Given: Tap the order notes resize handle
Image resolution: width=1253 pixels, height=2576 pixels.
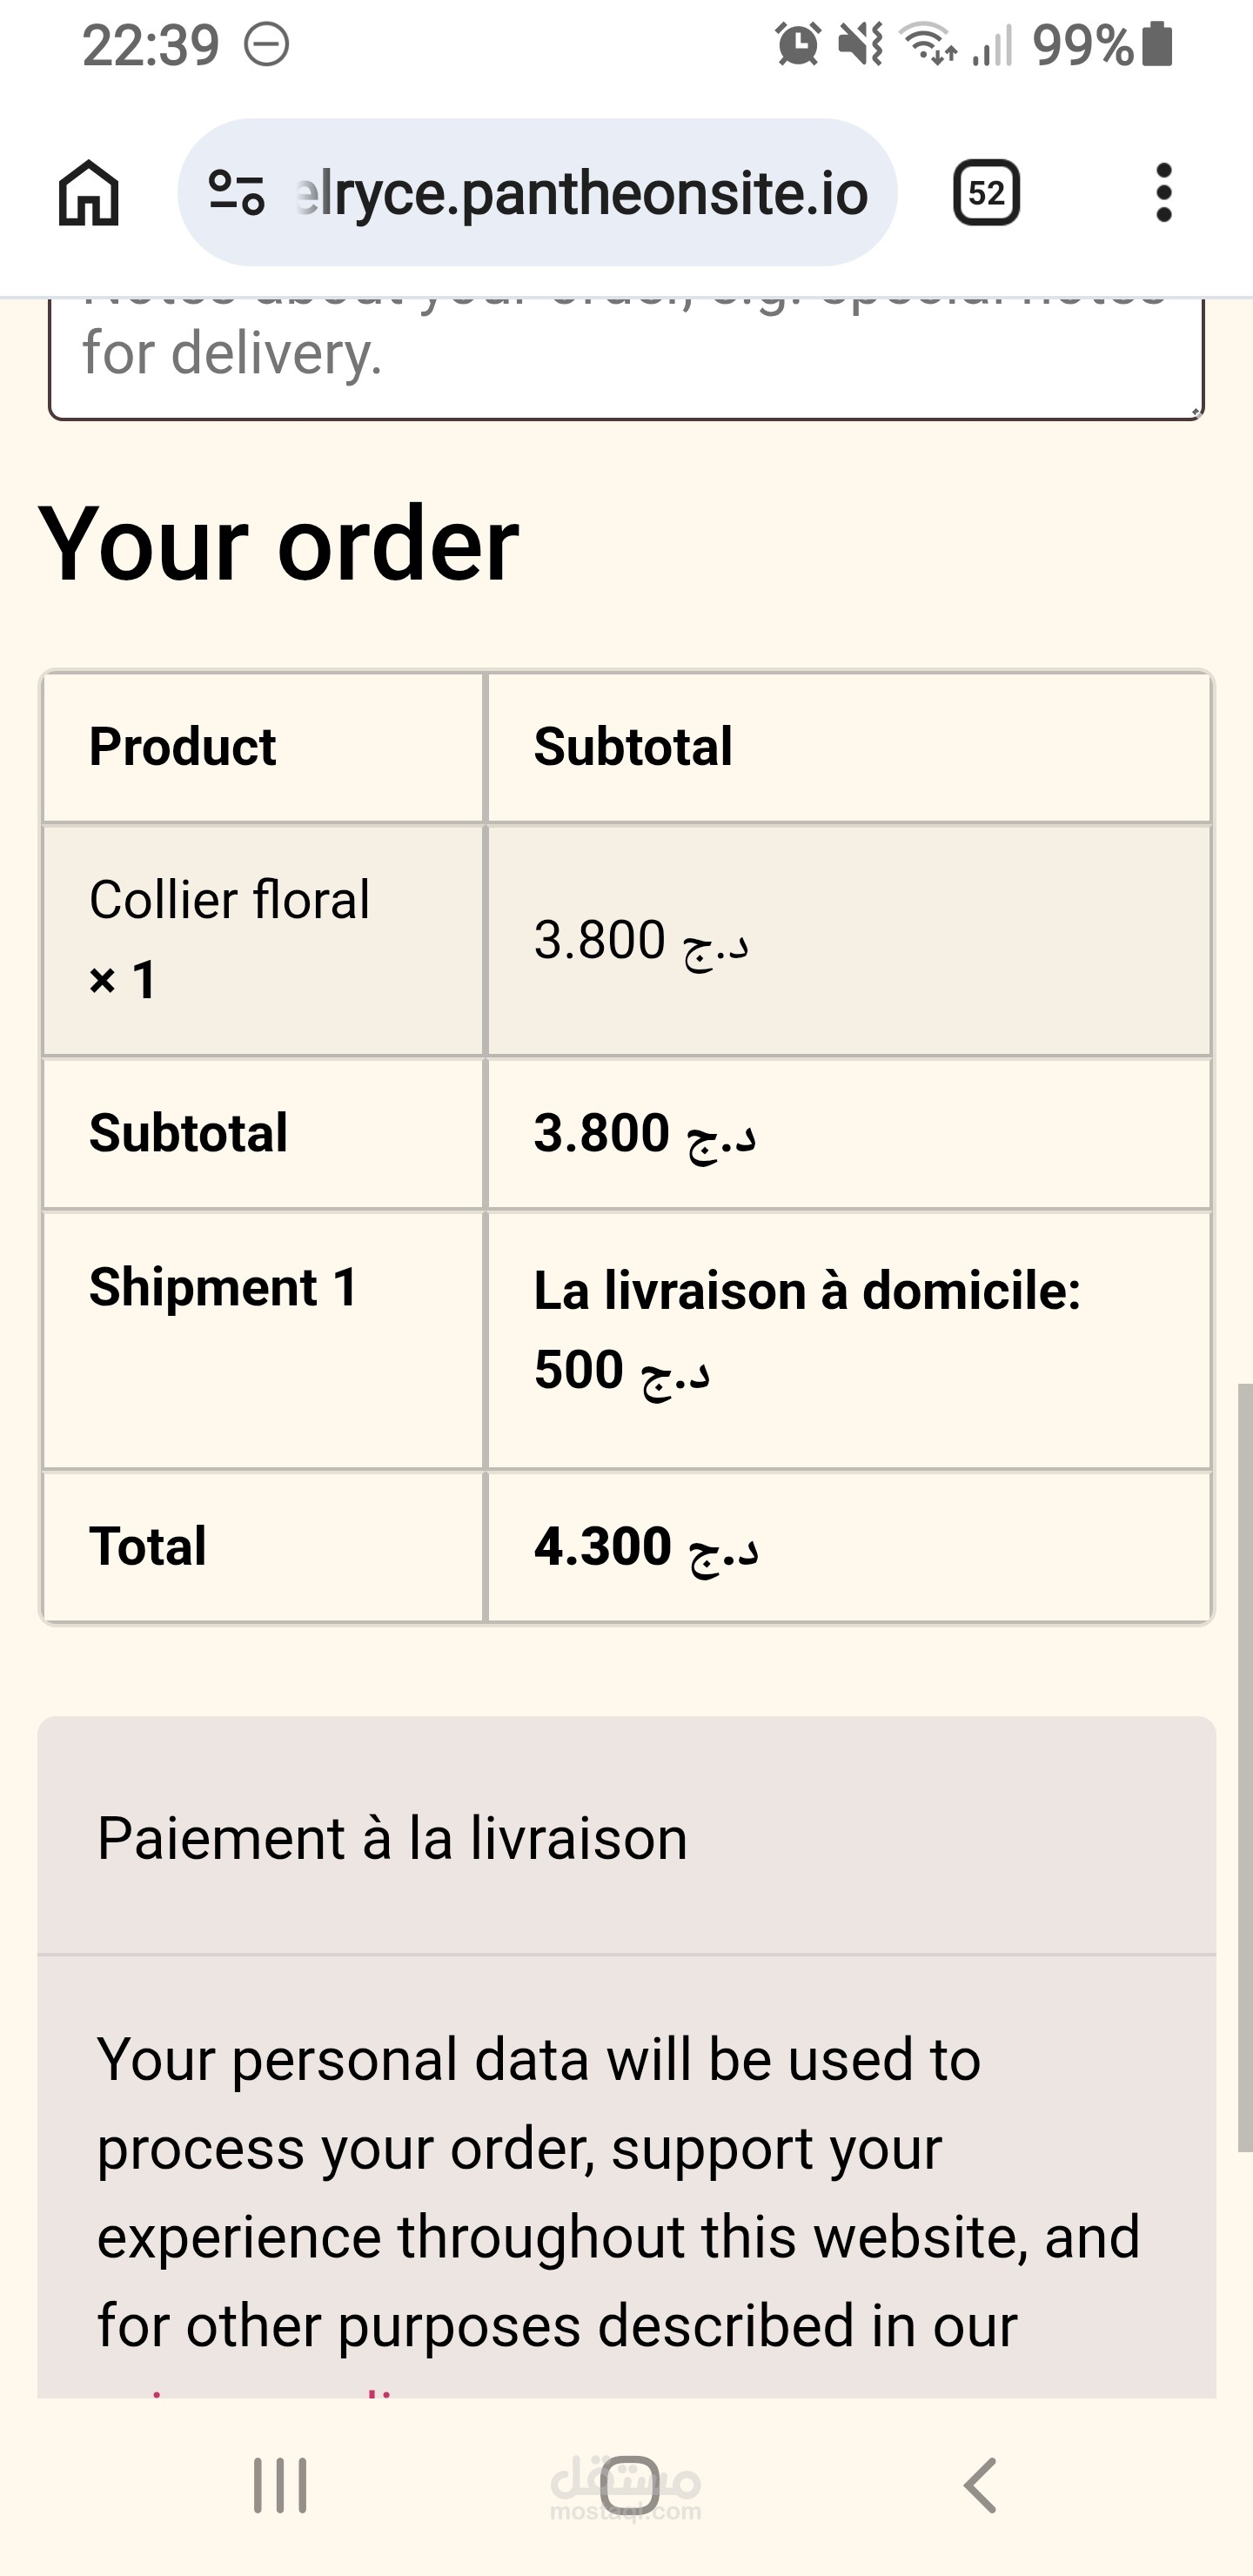Looking at the screenshot, I should [1197, 410].
